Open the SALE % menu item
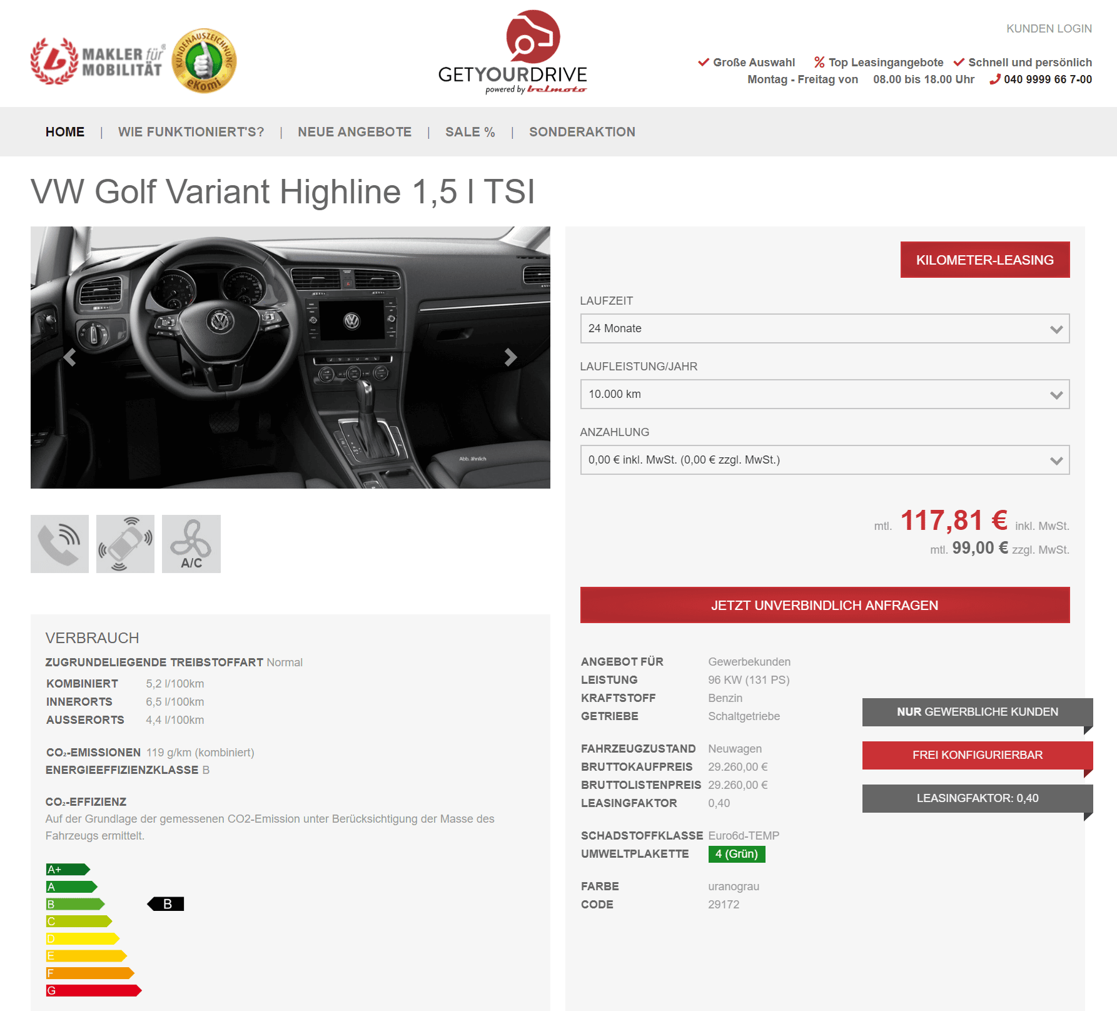This screenshot has width=1117, height=1011. point(470,132)
